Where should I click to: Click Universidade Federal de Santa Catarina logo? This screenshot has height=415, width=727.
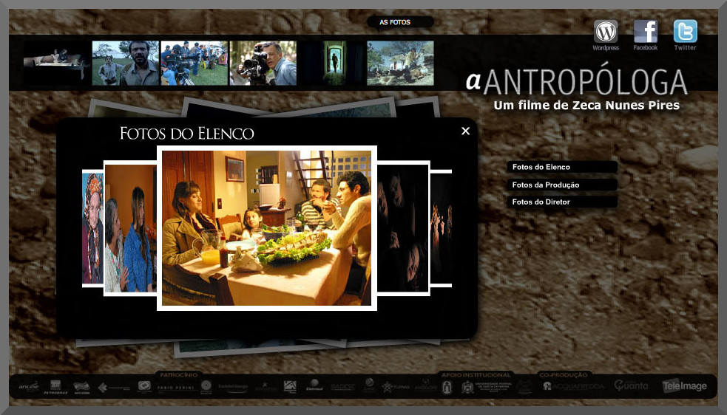pyautogui.click(x=487, y=387)
